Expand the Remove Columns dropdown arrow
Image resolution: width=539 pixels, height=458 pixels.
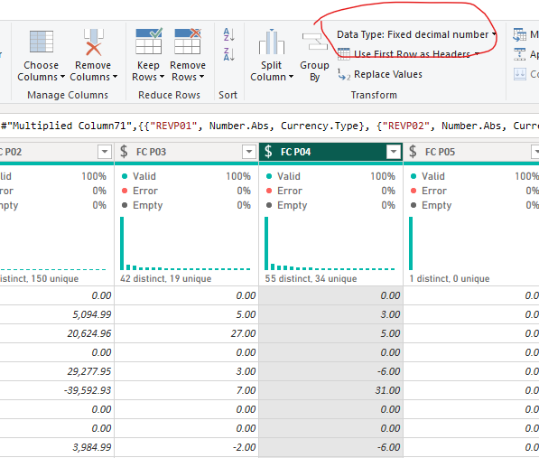(115, 77)
